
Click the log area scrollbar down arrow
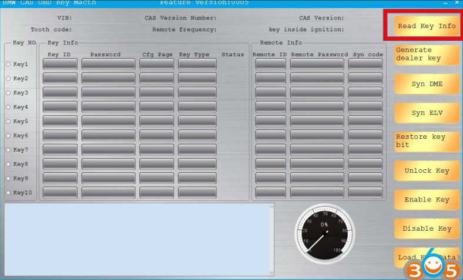pyautogui.click(x=271, y=272)
